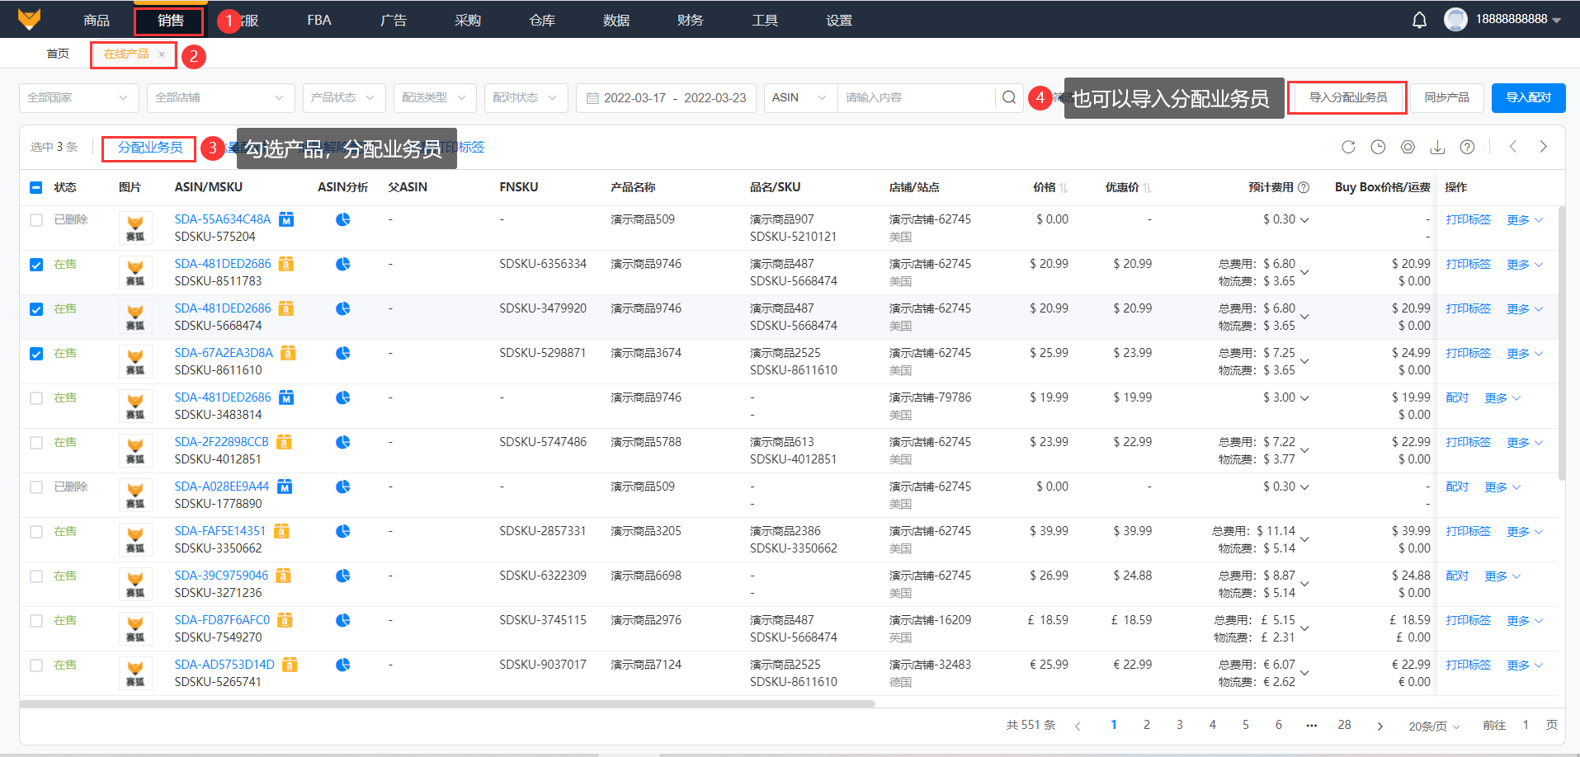Open the clock history icon
Image resolution: width=1580 pixels, height=757 pixels.
(1378, 147)
